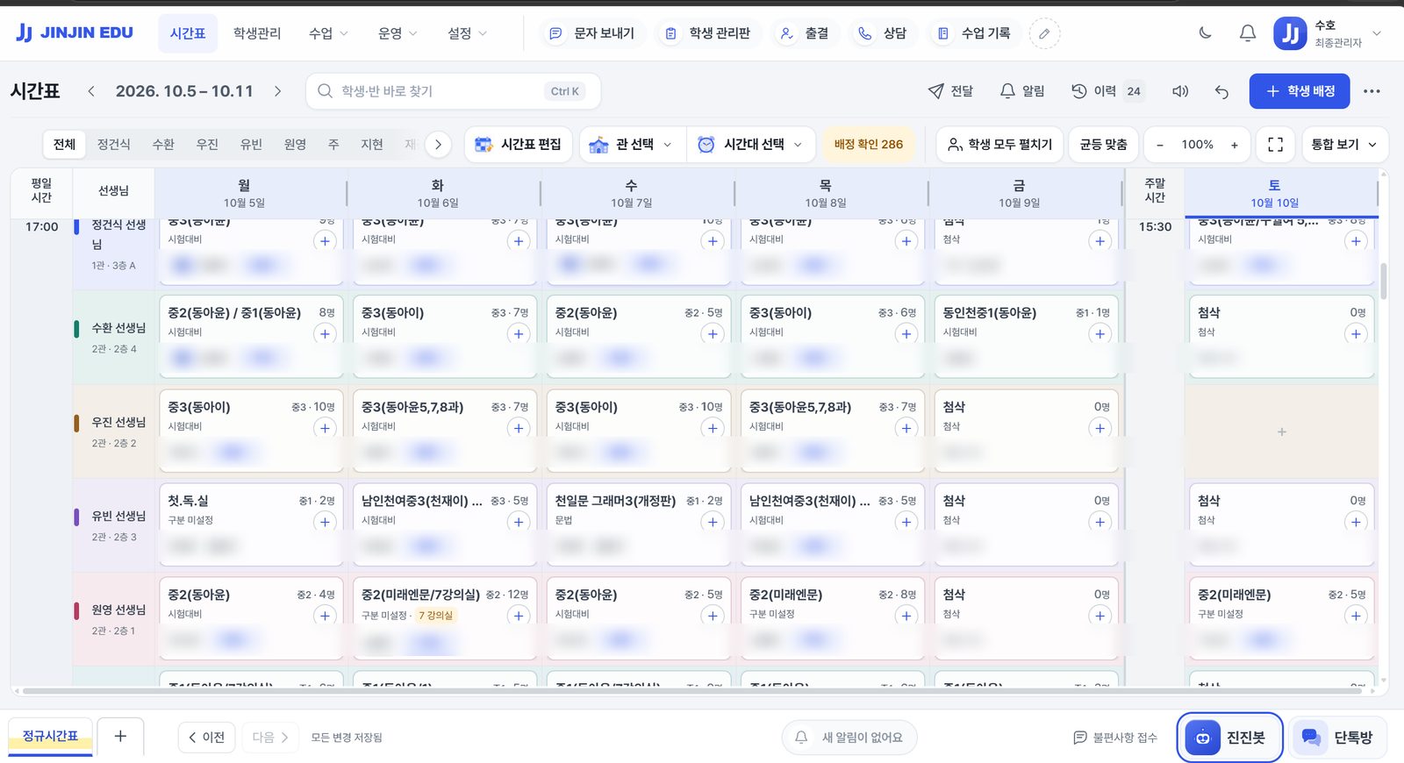The height and width of the screenshot is (763, 1404).
Task: Filter by the 정건식 teacher tab
Action: 114,145
